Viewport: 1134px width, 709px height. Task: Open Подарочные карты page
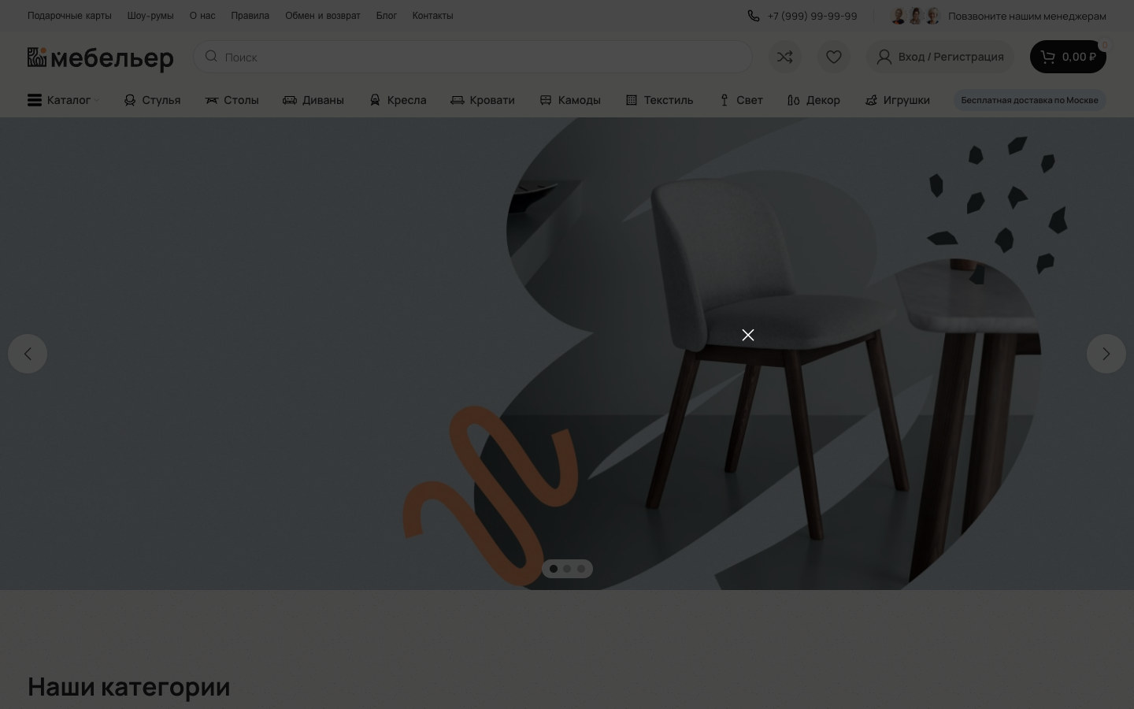(69, 16)
